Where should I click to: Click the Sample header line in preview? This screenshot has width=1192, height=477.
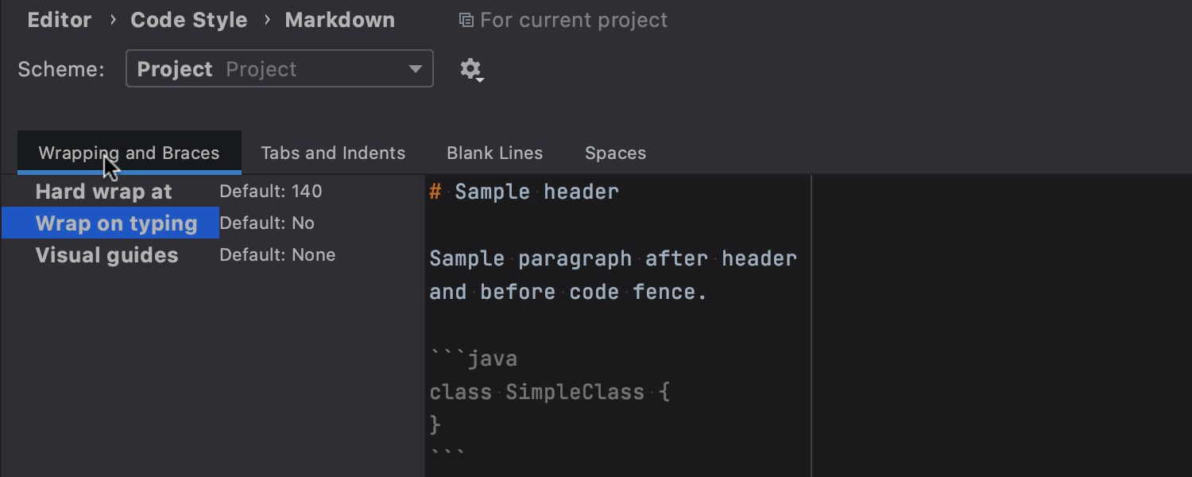pyautogui.click(x=524, y=192)
